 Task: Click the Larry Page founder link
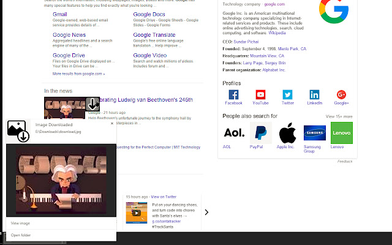(252, 62)
